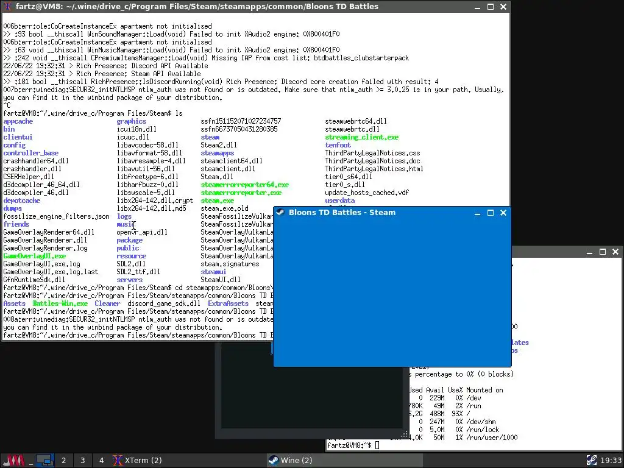Viewport: 624px width, 468px height.
Task: Click the 'ExtraAssets' directory name
Action: (229, 303)
